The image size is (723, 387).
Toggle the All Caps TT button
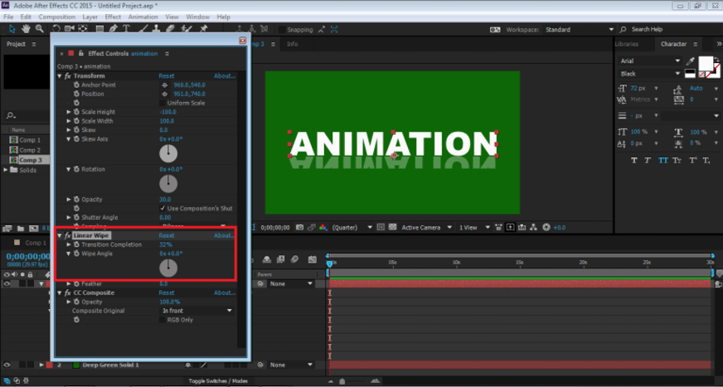click(x=662, y=160)
